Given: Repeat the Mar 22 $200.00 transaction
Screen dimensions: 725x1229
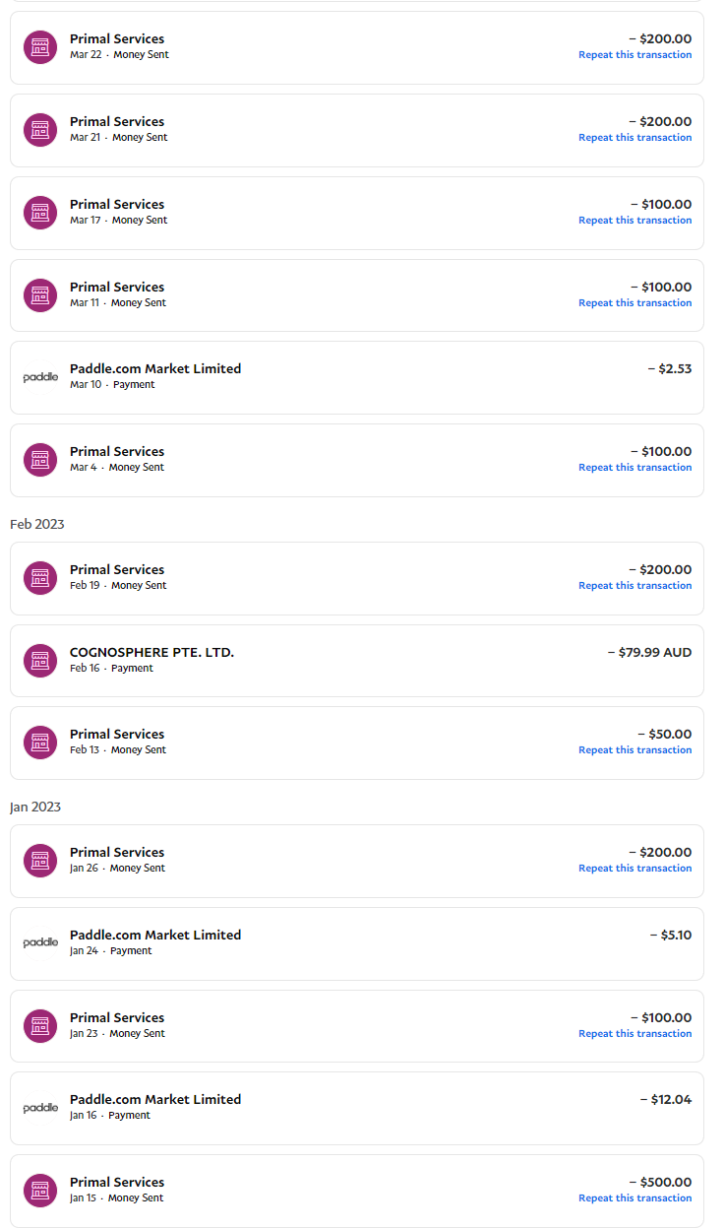Looking at the screenshot, I should click(634, 55).
